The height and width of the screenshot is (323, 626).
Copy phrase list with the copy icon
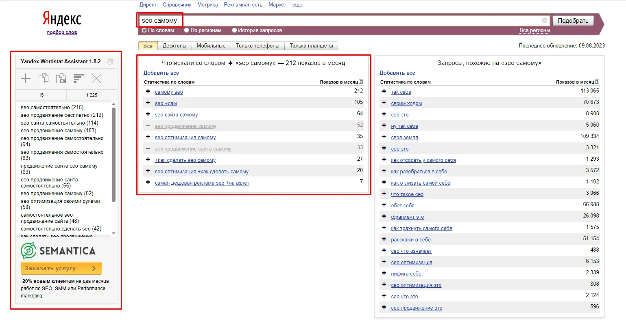[44, 78]
